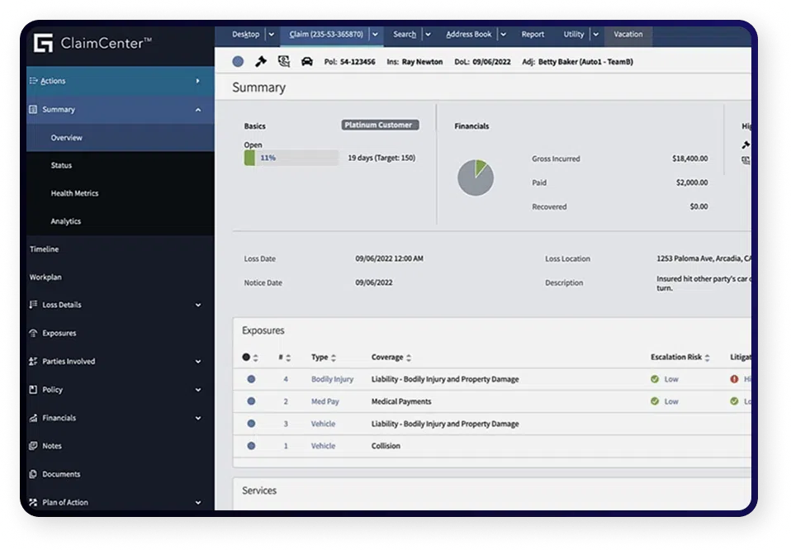This screenshot has width=791, height=550.
Task: Open the Utility tab dropdown arrow
Action: click(x=596, y=35)
